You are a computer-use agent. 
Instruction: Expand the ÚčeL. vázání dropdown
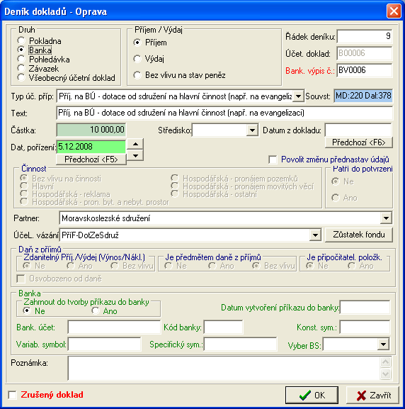[x=315, y=235]
